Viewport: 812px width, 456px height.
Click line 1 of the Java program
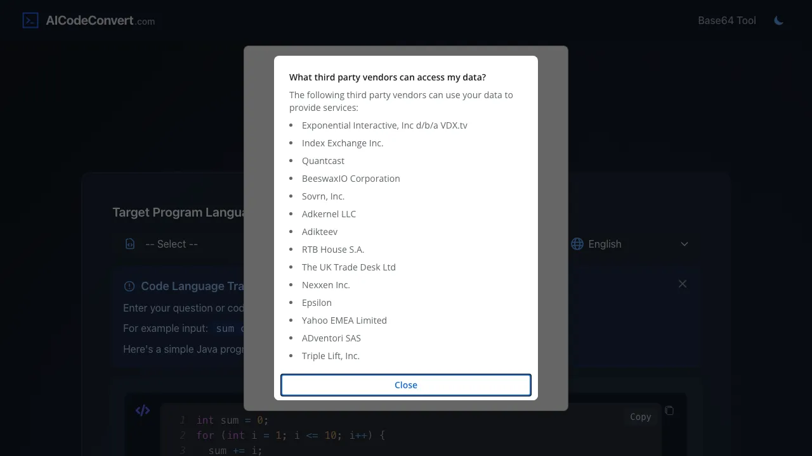235,420
